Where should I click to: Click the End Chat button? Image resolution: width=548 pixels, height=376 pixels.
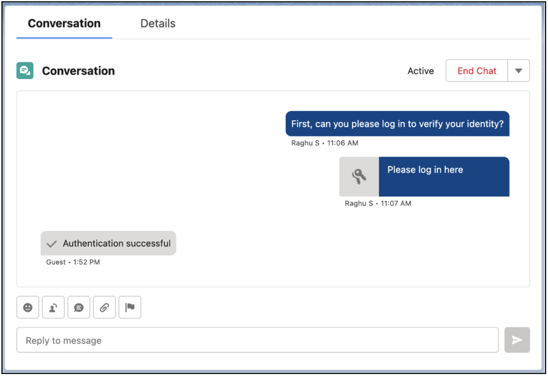pos(477,71)
